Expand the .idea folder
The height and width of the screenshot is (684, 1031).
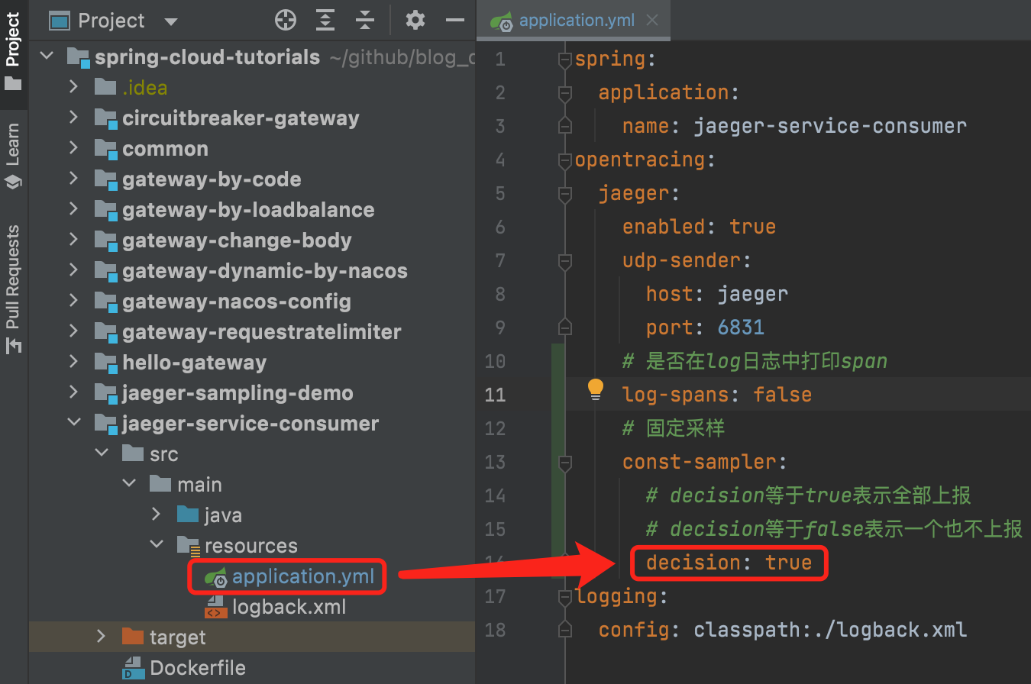[73, 88]
